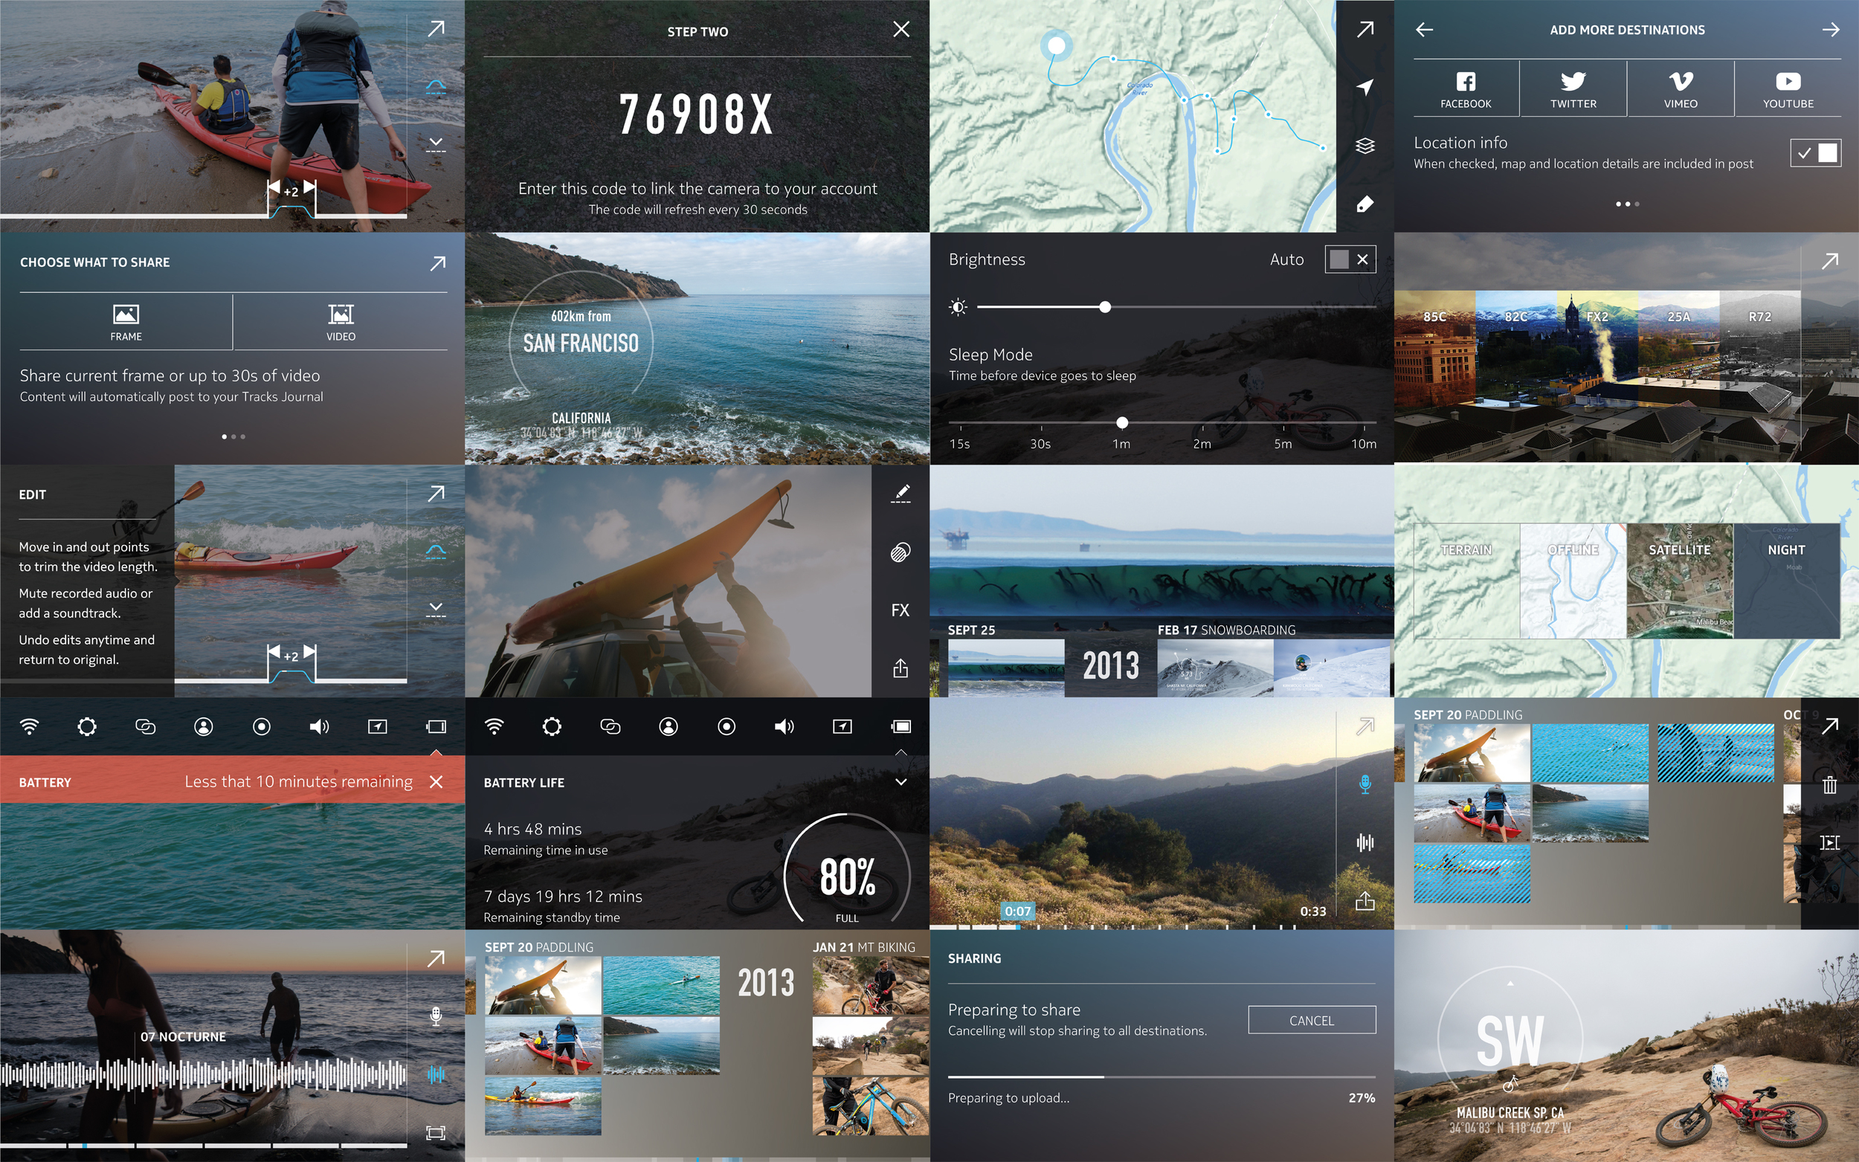The image size is (1859, 1162).
Task: Cancel the sharing upload
Action: coord(1311,1020)
